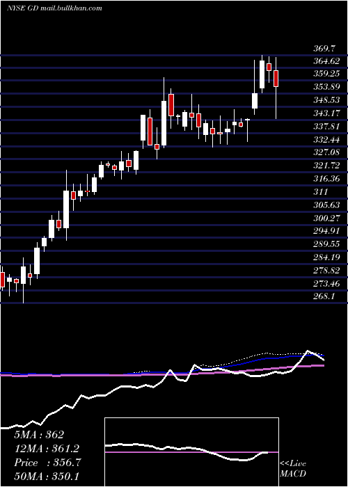Click the 332.44 price axis label
The height and width of the screenshot is (487, 348).
pos(326,139)
